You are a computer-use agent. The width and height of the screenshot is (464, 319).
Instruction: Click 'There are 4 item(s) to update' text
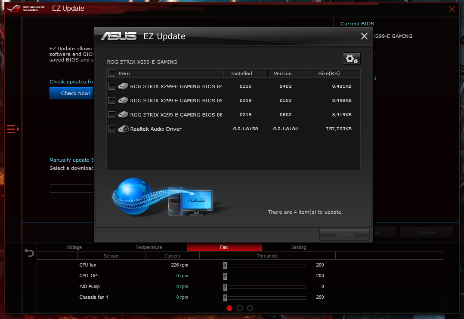click(306, 212)
